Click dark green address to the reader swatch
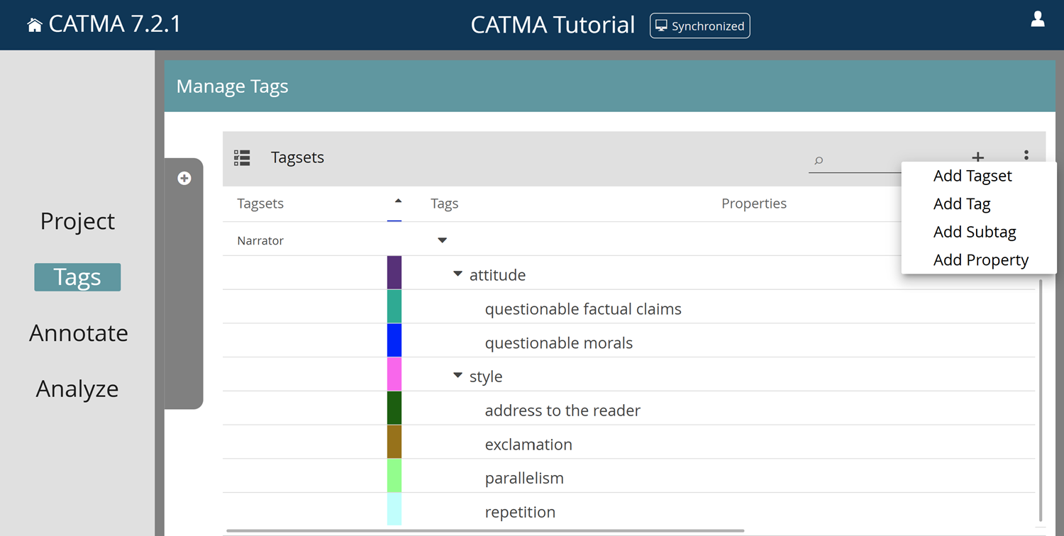The width and height of the screenshot is (1064, 536). coord(394,408)
